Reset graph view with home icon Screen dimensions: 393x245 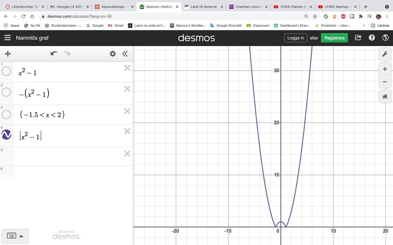coord(385,97)
